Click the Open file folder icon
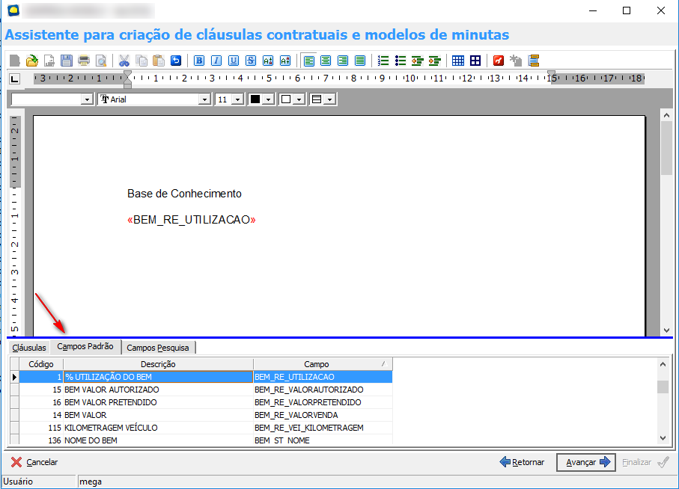 pyautogui.click(x=31, y=61)
